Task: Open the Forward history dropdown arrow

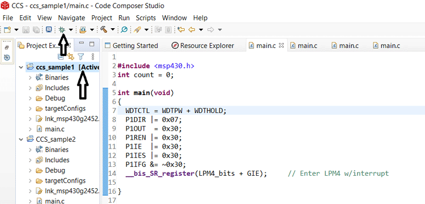Action: tap(220, 30)
